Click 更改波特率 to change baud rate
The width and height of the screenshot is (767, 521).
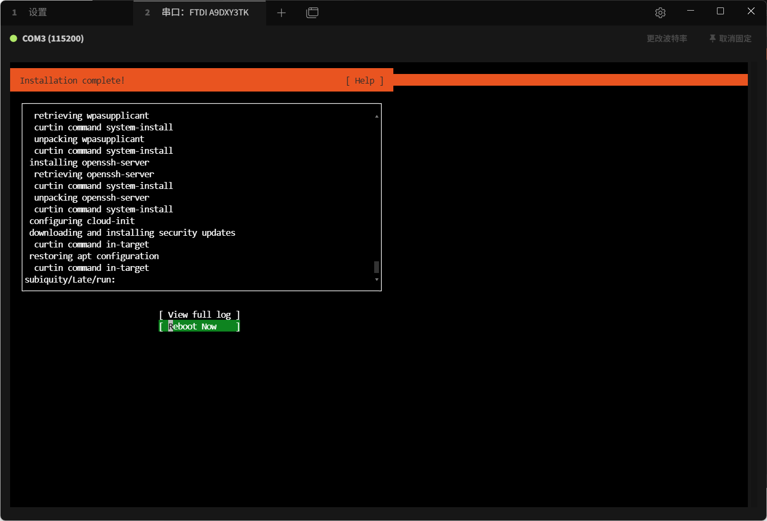coord(666,38)
